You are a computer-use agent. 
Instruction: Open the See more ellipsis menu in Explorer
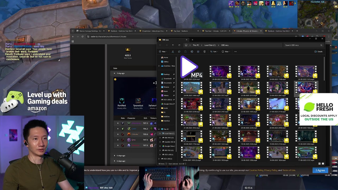click(x=236, y=52)
